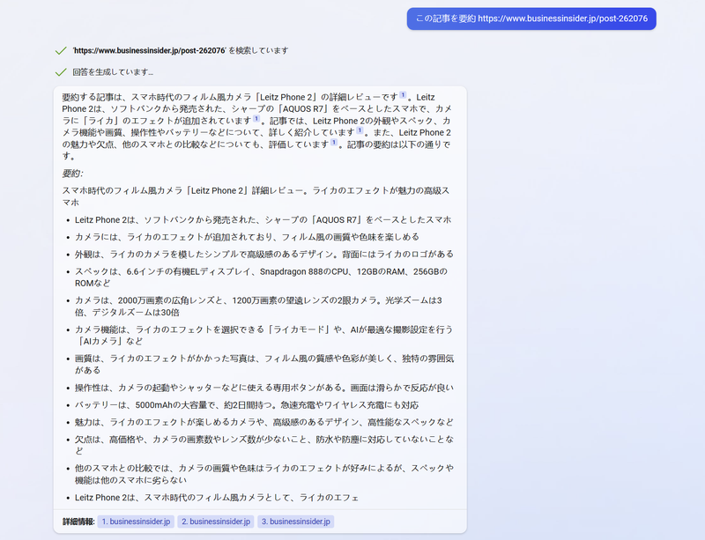Viewport: 705px width, 540px height.
Task: Click the bullet starting with 欠点は、高価格や
Action: click(264, 445)
